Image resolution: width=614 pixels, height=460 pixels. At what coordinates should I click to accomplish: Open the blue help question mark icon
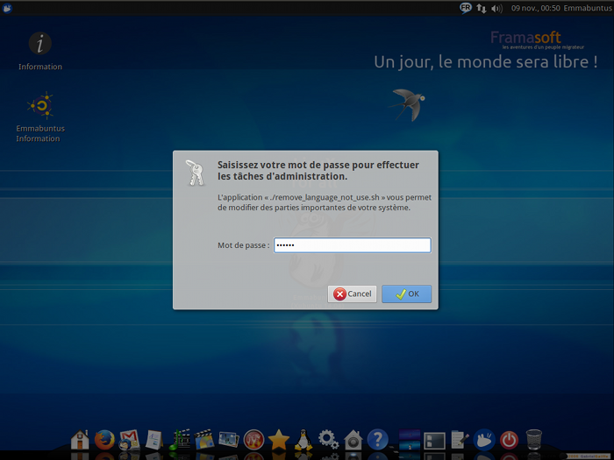[x=378, y=439]
